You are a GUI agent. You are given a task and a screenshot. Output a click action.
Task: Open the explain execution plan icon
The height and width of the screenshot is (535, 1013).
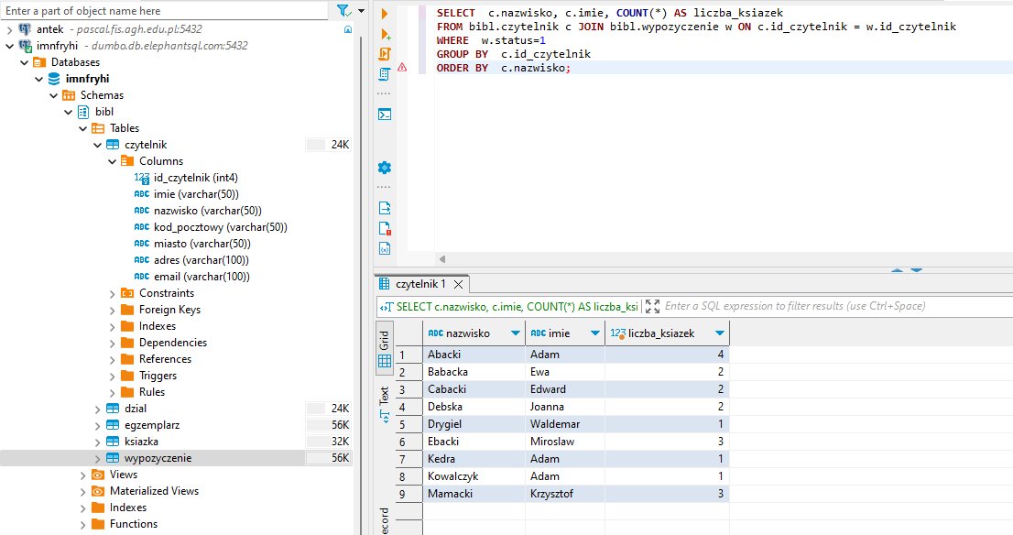tap(385, 74)
